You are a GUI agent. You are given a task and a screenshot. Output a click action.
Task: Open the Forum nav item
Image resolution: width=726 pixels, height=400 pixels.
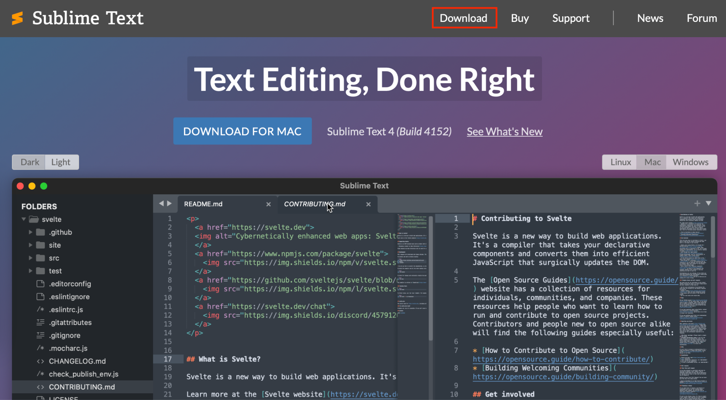[x=702, y=18]
